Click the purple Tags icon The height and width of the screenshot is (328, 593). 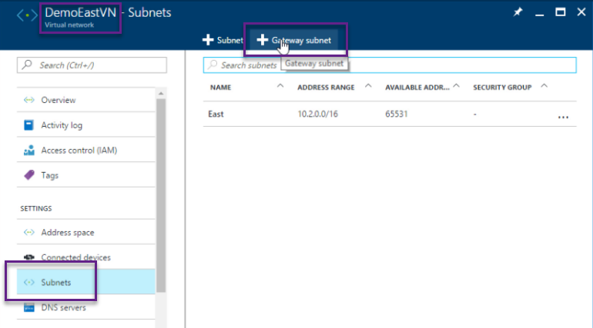(28, 175)
